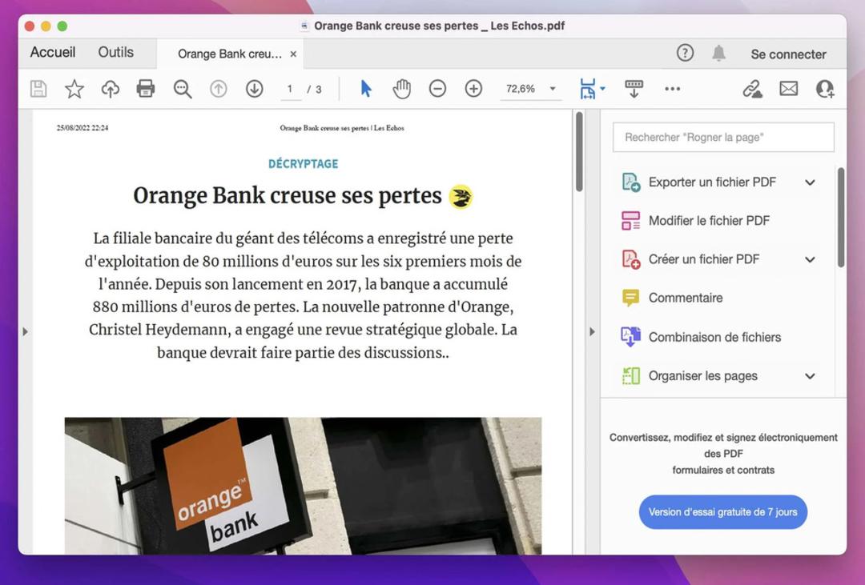This screenshot has width=865, height=585.
Task: Click the yellow badge beside the headline
Action: pyautogui.click(x=461, y=196)
